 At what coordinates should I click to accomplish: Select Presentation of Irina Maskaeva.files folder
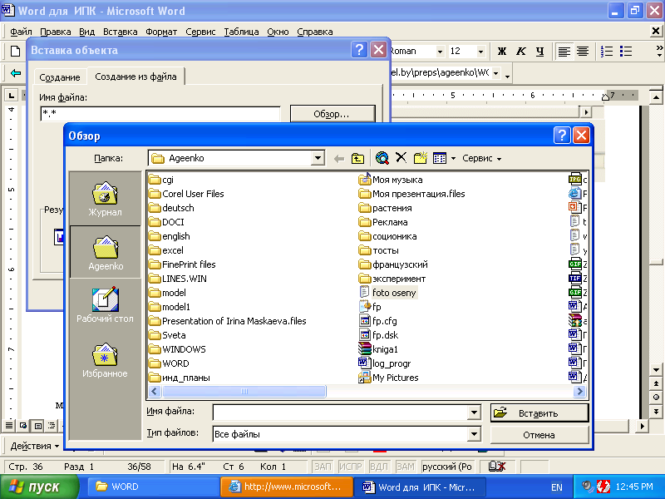click(227, 321)
